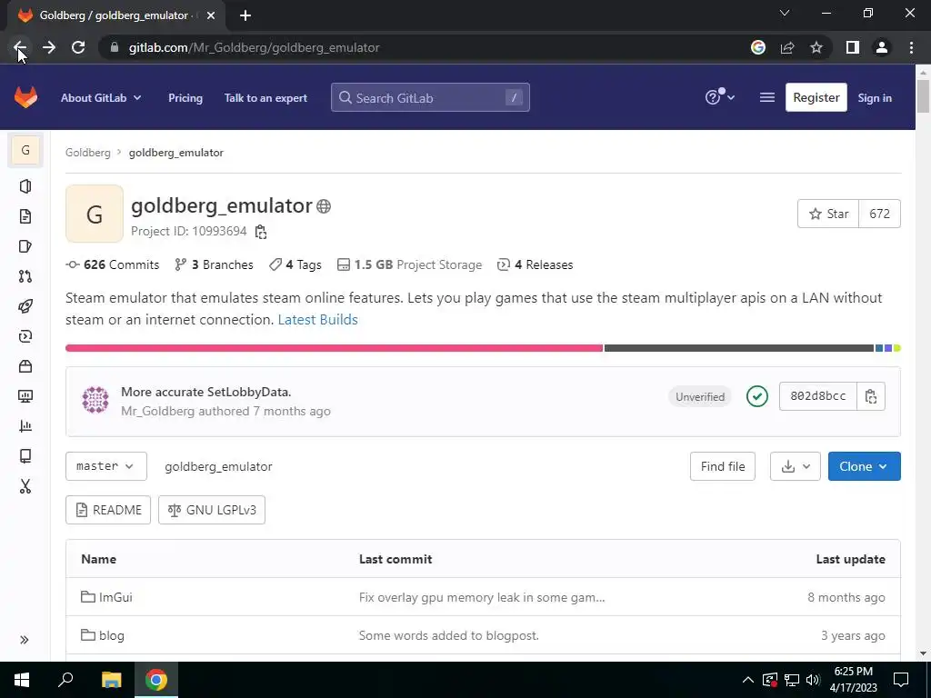Image resolution: width=931 pixels, height=698 pixels.
Task: Open the Merge requests sidebar icon
Action: (25, 276)
